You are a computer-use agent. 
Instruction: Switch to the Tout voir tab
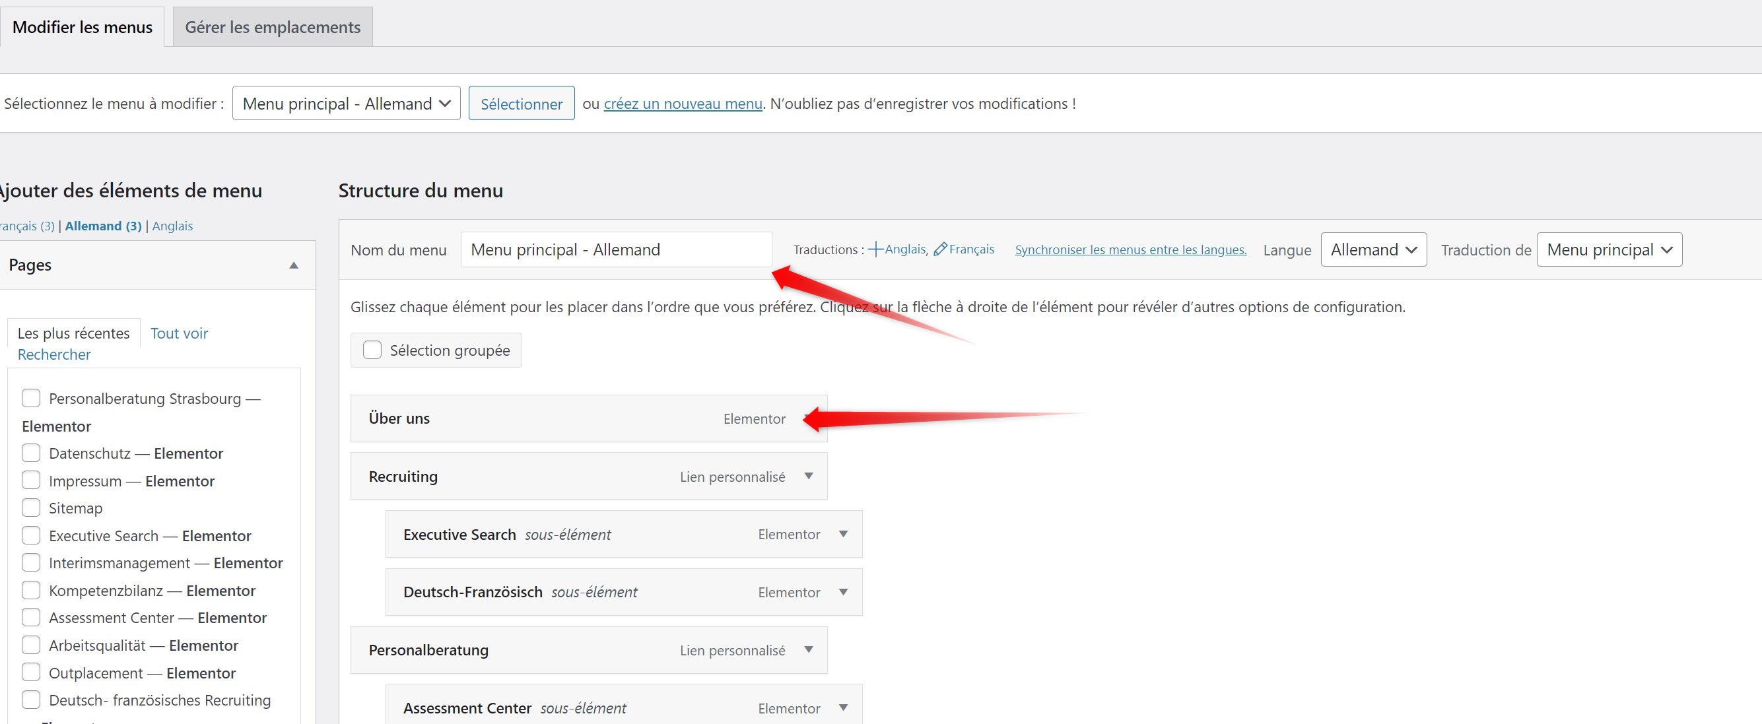coord(179,333)
